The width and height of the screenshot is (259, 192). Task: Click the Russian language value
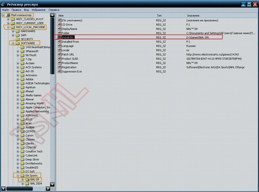(191, 46)
